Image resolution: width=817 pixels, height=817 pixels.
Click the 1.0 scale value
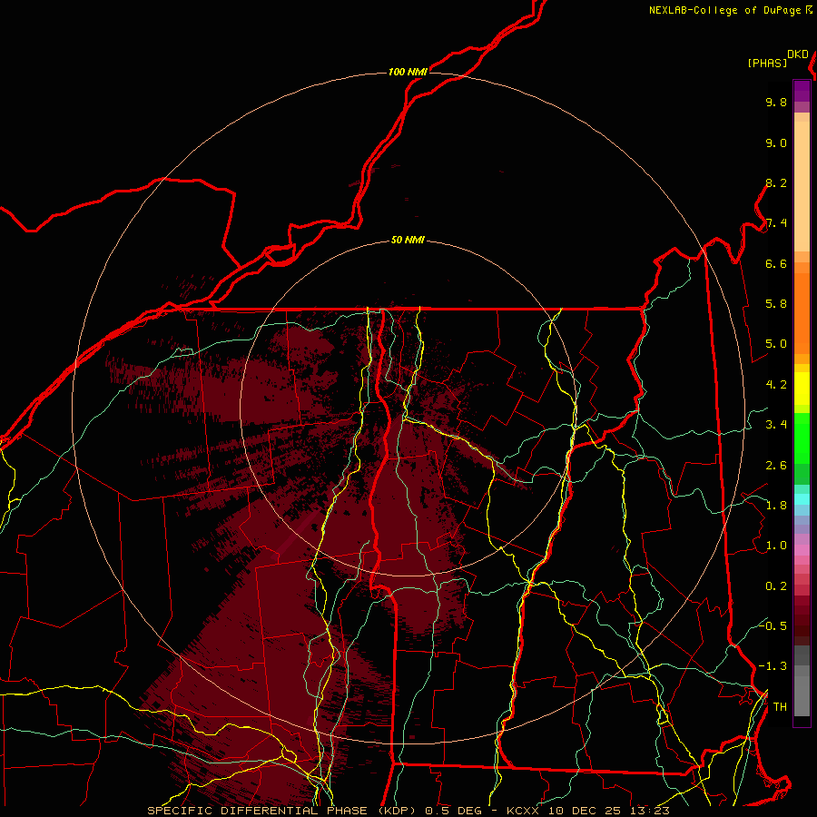pos(776,546)
